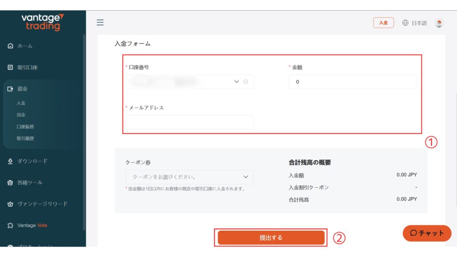Click the ダウンロード download icon
The height and width of the screenshot is (257, 457).
point(10,161)
